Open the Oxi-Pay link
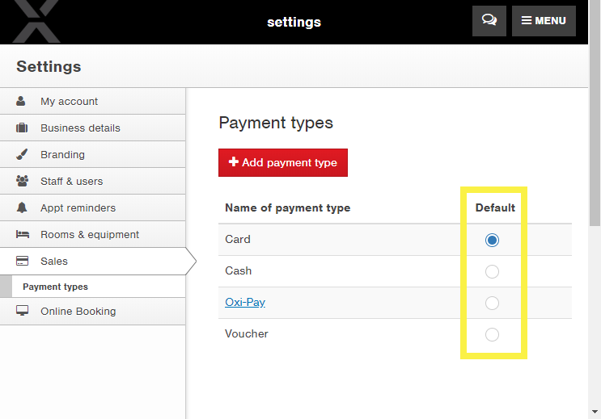The height and width of the screenshot is (419, 601). point(245,302)
